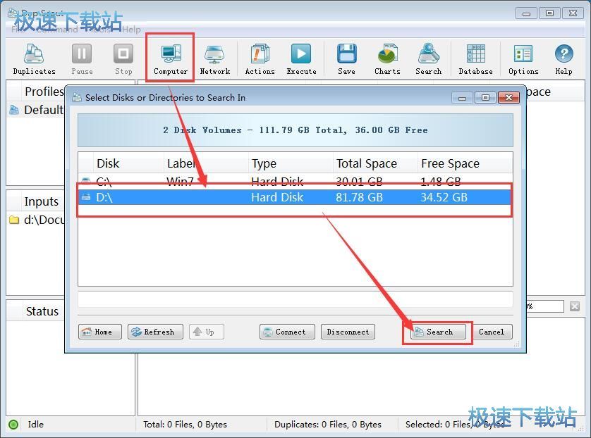Click the Home button in dialog
This screenshot has width=591, height=438.
(100, 332)
